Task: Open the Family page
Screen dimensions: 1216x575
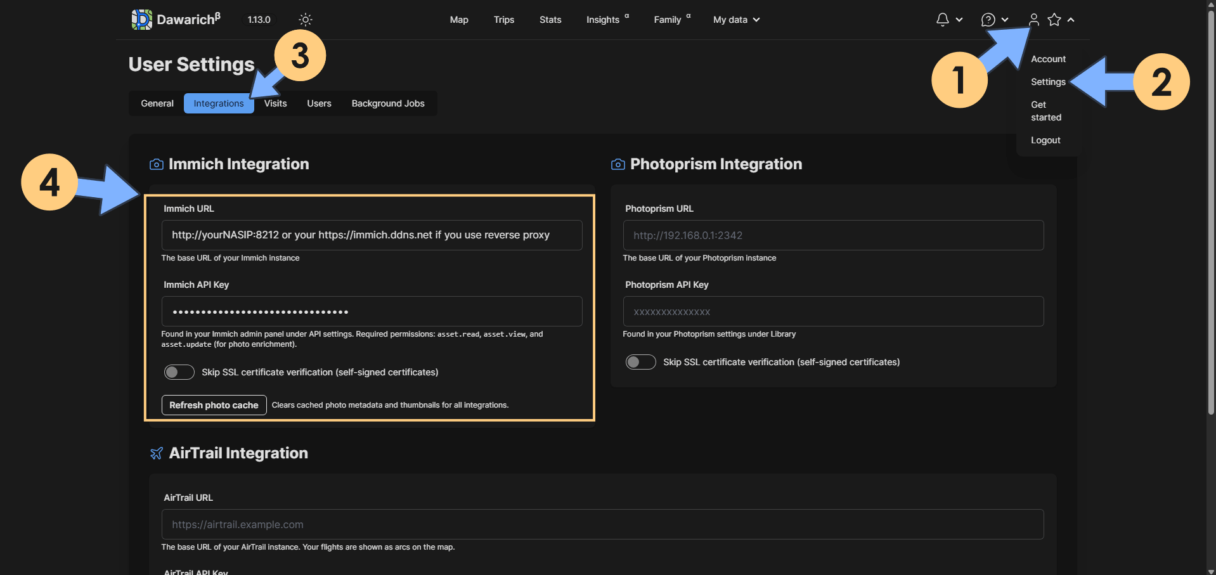Action: pyautogui.click(x=668, y=20)
